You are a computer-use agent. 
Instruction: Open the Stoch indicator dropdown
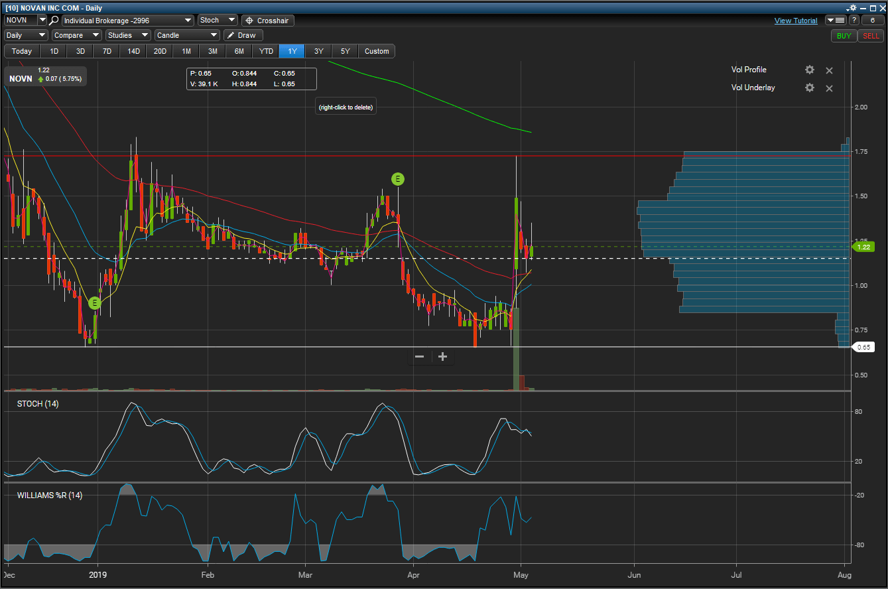click(x=218, y=21)
